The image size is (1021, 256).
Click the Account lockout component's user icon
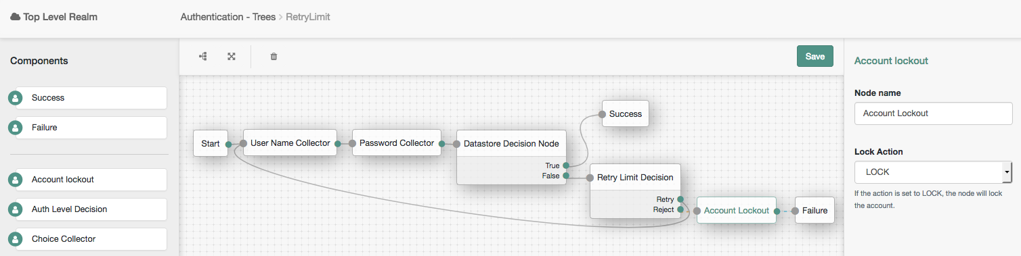[x=15, y=180]
